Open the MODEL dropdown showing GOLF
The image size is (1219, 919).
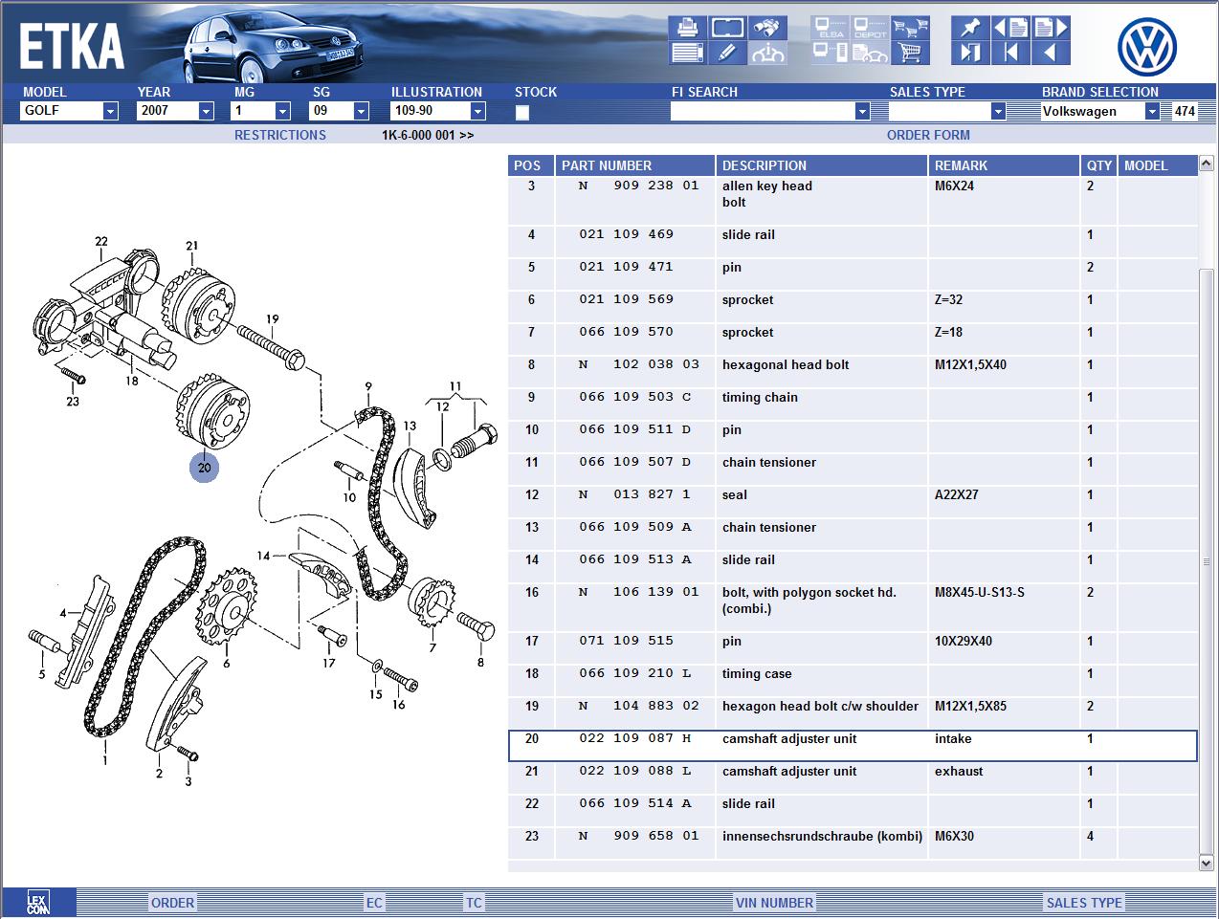[110, 112]
